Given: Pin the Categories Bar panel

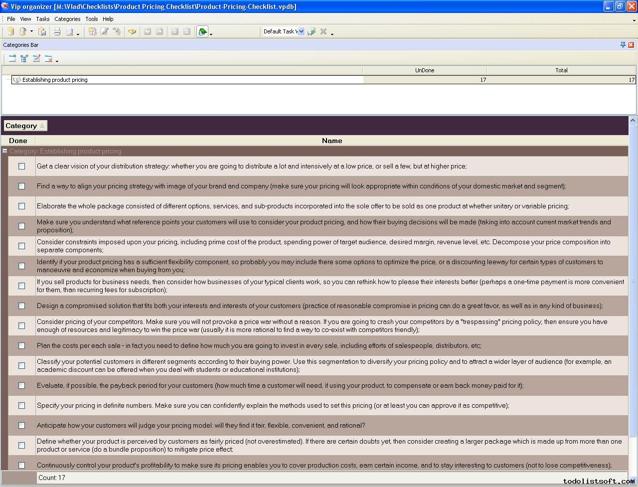Looking at the screenshot, I should point(623,45).
